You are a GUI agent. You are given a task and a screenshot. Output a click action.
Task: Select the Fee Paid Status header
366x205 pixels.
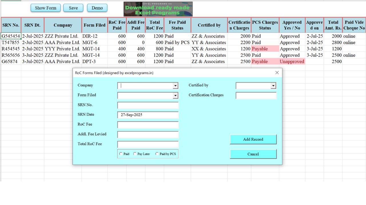[177, 25]
